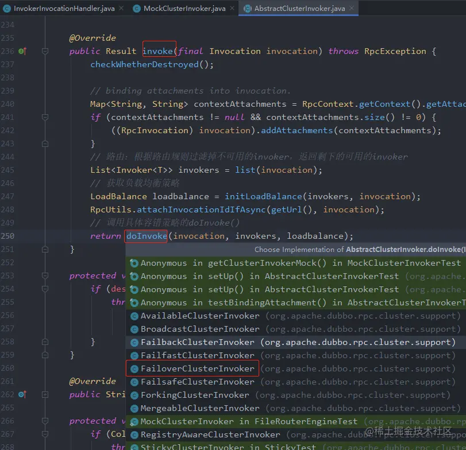Click the @Override annotation on line 235

tap(93, 38)
